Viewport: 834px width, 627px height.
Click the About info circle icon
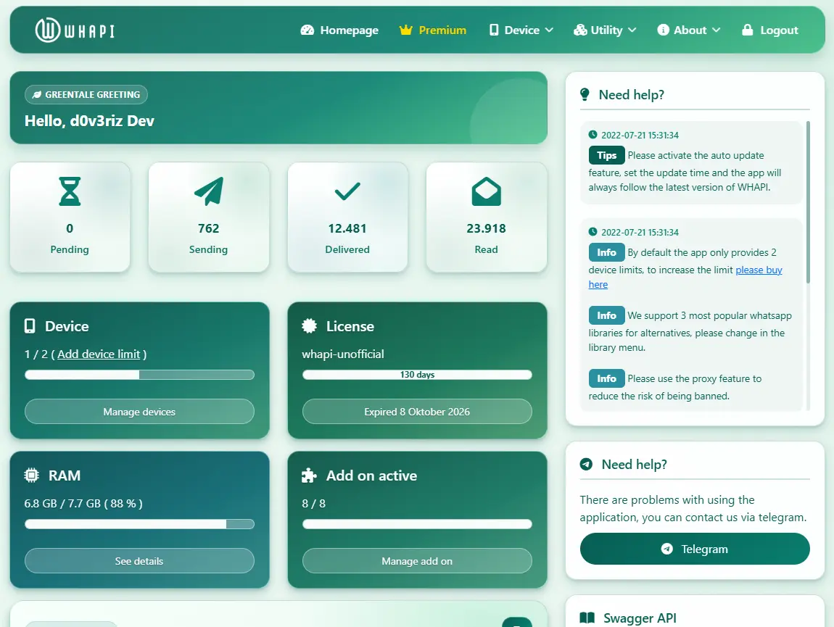pos(663,30)
